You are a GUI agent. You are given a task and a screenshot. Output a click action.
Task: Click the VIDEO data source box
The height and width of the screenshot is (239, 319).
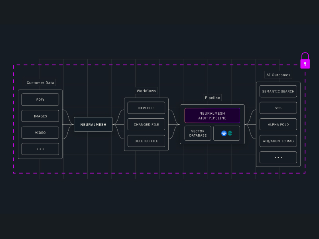pyautogui.click(x=40, y=133)
